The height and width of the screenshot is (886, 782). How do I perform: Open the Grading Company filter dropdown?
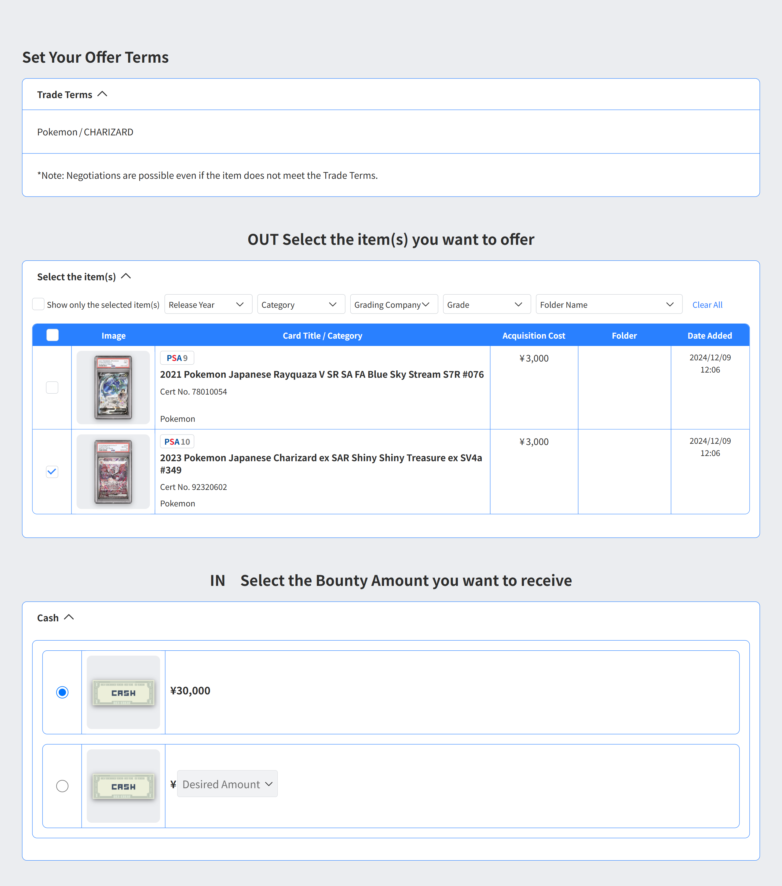tap(393, 304)
